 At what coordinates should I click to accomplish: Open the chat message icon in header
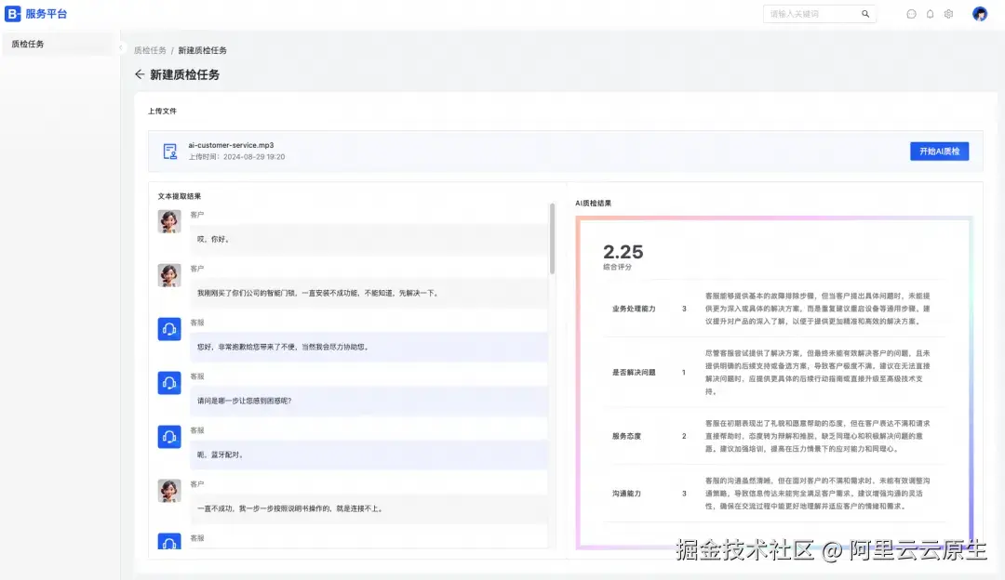pos(911,14)
